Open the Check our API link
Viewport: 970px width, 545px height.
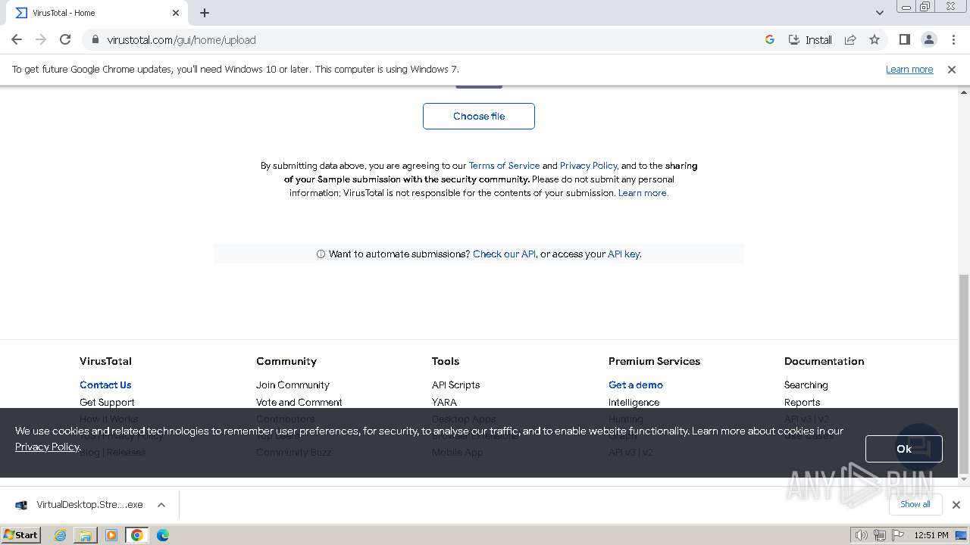504,254
